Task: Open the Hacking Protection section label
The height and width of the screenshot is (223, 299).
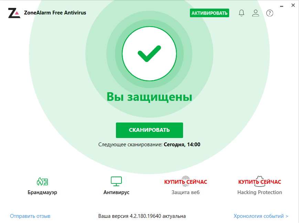Action: point(259,192)
